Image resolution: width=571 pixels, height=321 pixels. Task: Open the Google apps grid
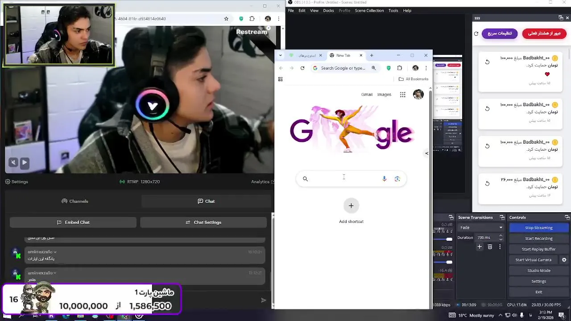402,95
